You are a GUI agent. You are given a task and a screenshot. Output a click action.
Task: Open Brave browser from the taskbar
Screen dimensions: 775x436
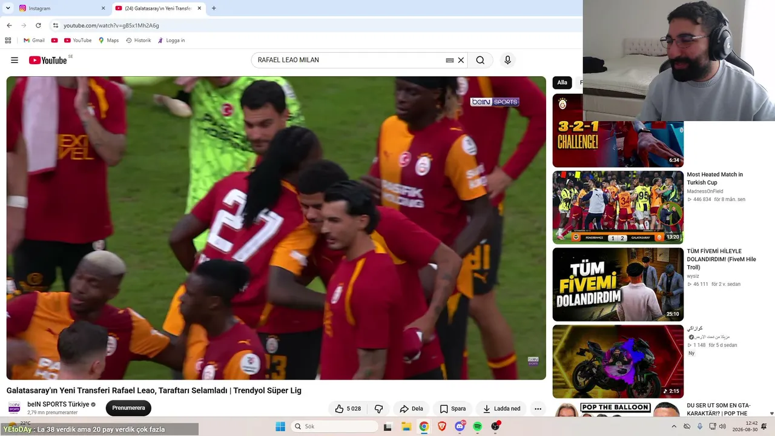coord(441,426)
